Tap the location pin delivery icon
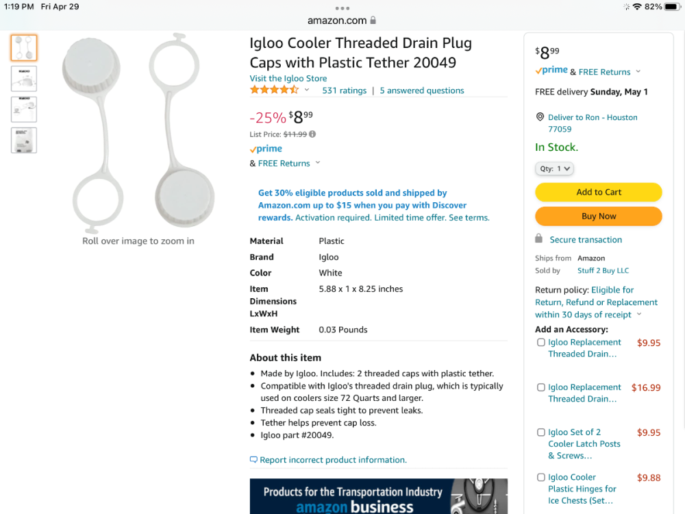The width and height of the screenshot is (685, 514). tap(540, 117)
